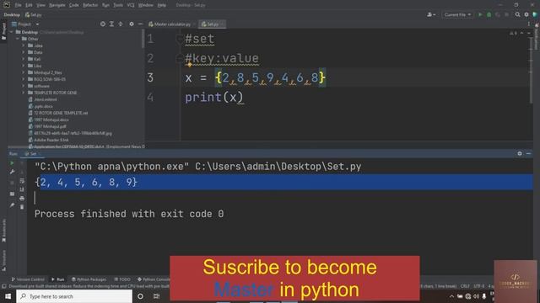The image size is (540, 303).
Task: Expand the Minhajul Z_files folder
Action: click(x=24, y=72)
